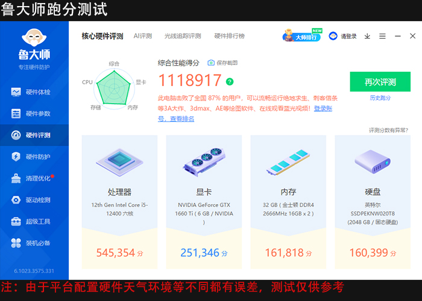The image size is (422, 301).
Task: Switch to AI评测 tab
Action: click(x=143, y=36)
